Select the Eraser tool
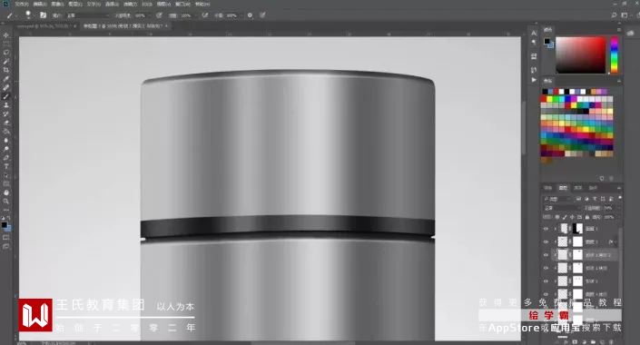The image size is (640, 345). (6, 123)
